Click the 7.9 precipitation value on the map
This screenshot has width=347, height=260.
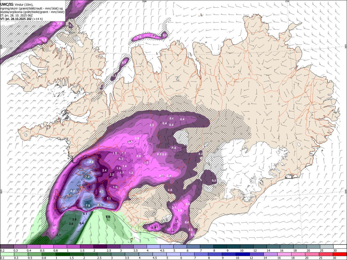click(87, 177)
